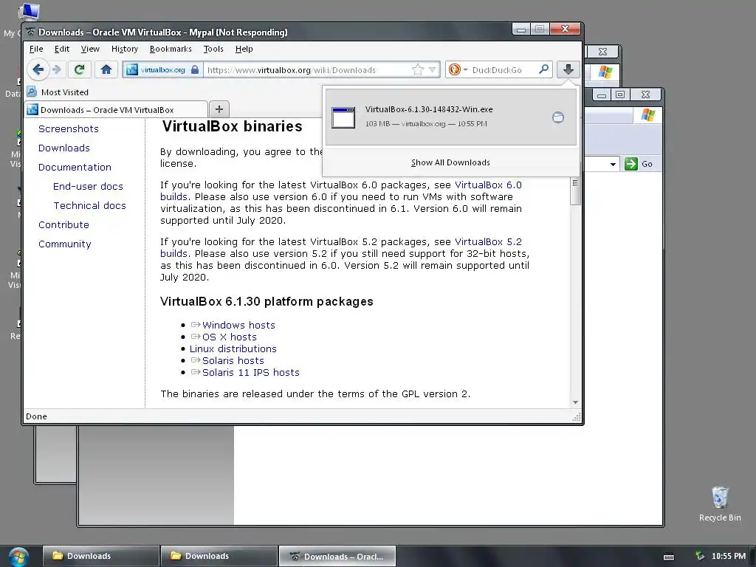
Task: Go back with the browser Back arrow
Action: pyautogui.click(x=38, y=69)
